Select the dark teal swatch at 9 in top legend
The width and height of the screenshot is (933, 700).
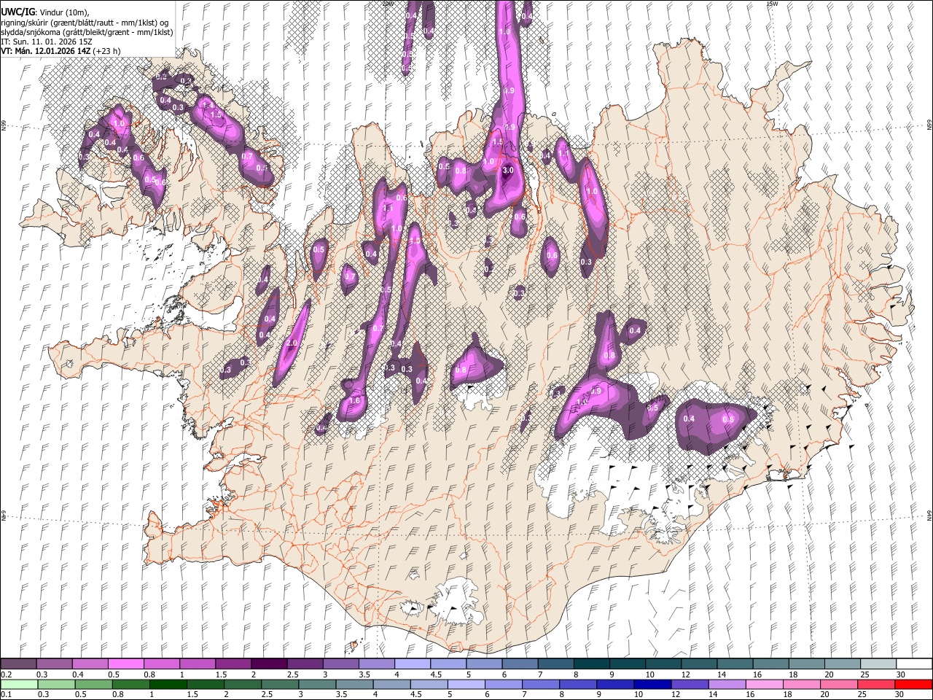pos(627,664)
